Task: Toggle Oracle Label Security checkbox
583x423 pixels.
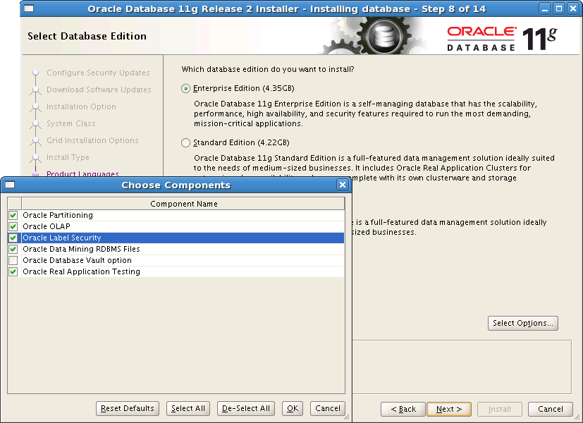Action: pos(13,238)
